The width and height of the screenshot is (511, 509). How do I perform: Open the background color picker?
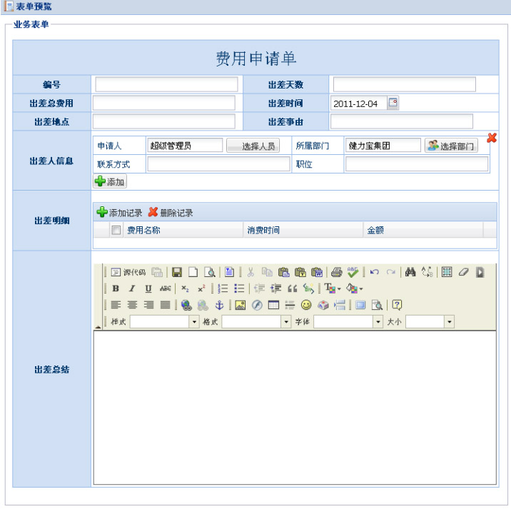354,288
